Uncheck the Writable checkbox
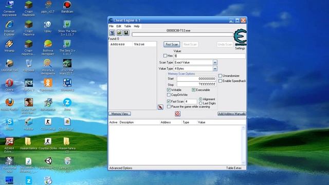 click(x=169, y=90)
